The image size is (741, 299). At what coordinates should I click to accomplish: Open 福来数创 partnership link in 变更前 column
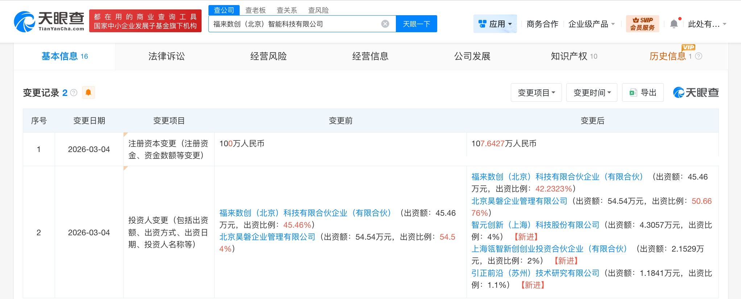305,213
